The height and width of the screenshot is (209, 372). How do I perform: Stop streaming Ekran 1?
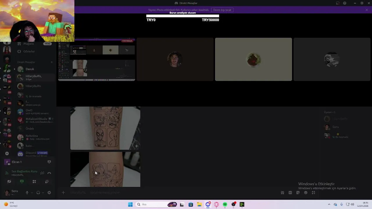49,162
